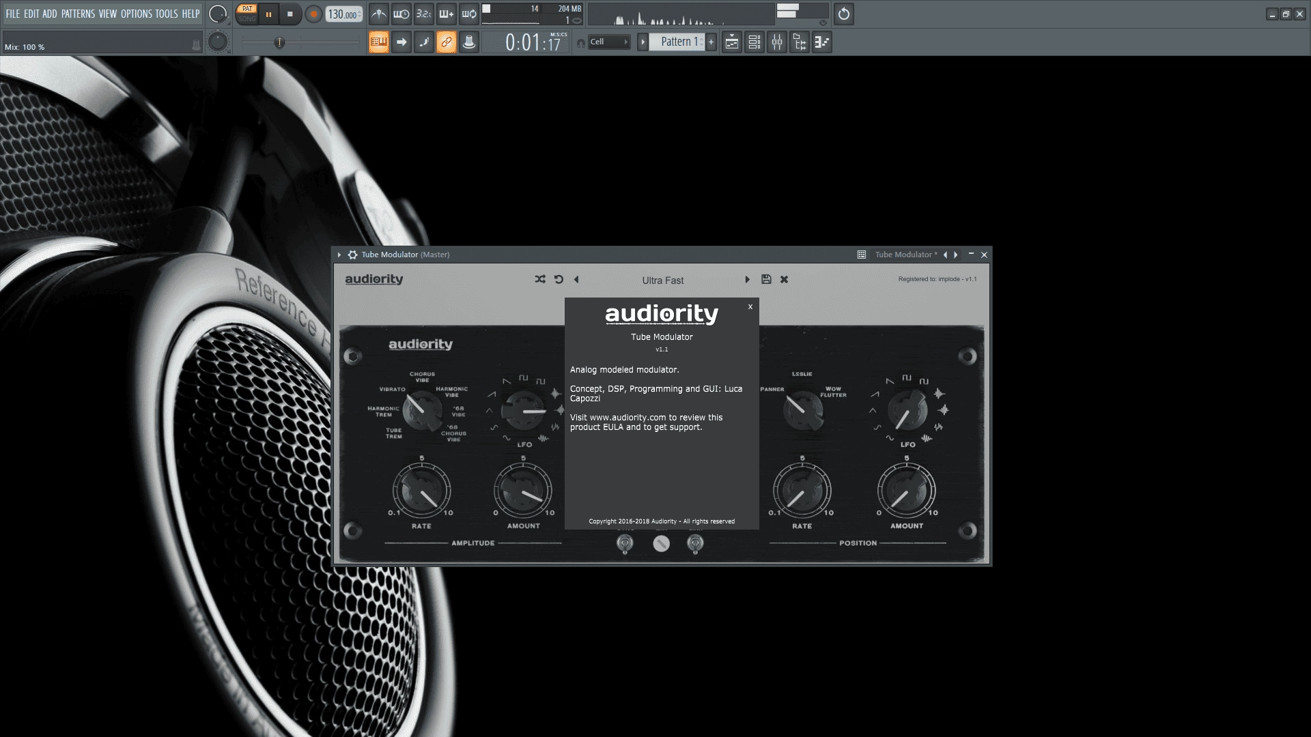Open the Channel rack icon

click(x=755, y=42)
